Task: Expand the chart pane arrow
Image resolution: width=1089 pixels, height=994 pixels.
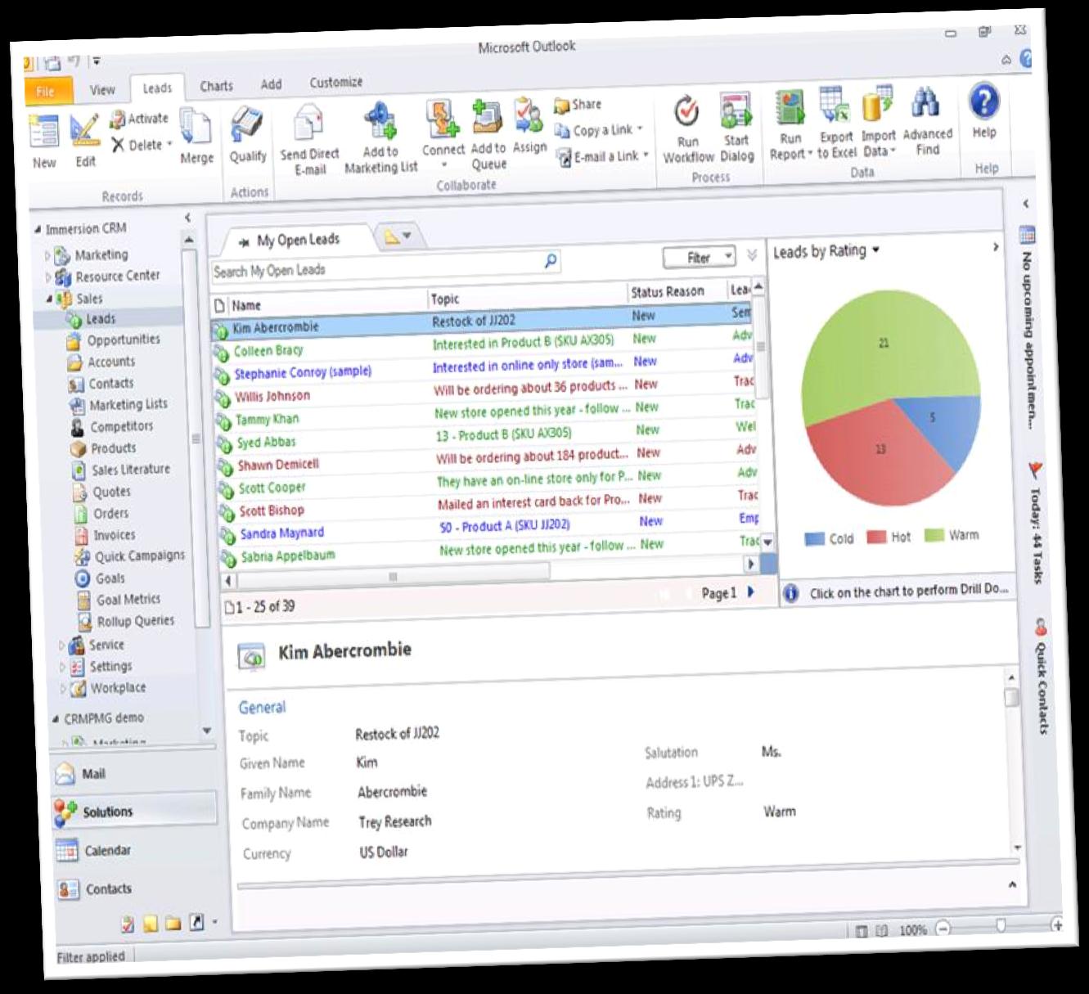Action: click(996, 246)
